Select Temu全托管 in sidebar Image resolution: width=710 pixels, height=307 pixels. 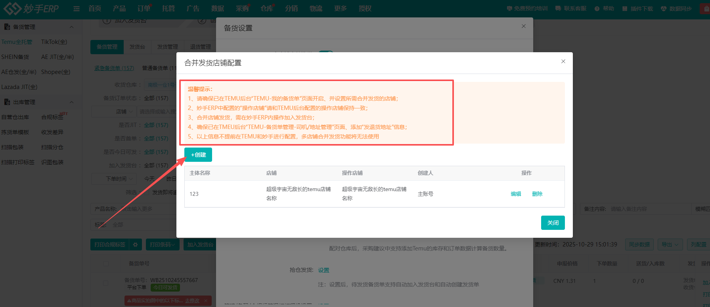[17, 42]
